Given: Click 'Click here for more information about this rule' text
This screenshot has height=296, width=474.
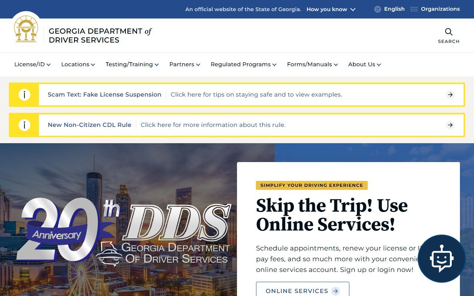Looking at the screenshot, I should click(213, 125).
